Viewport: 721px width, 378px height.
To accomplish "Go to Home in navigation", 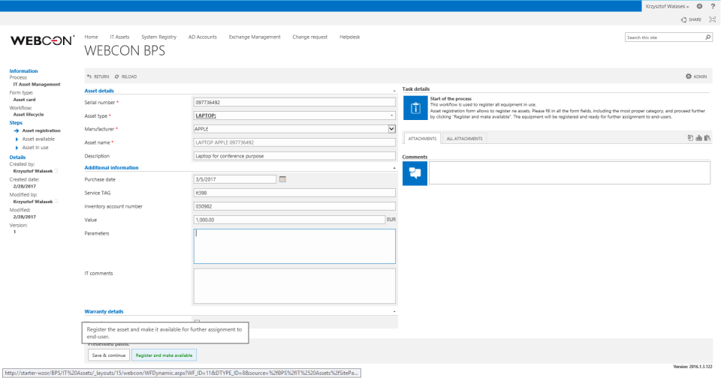I will pyautogui.click(x=91, y=37).
